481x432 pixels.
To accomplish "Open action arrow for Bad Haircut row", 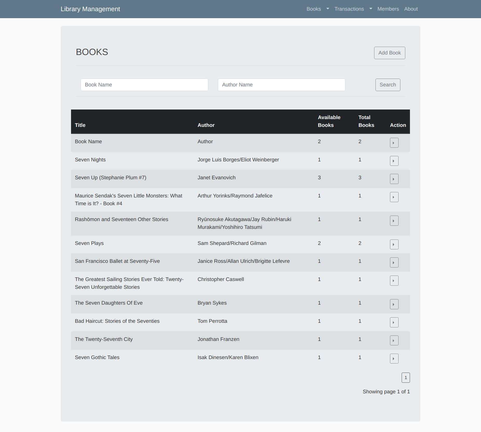I will pos(394,322).
